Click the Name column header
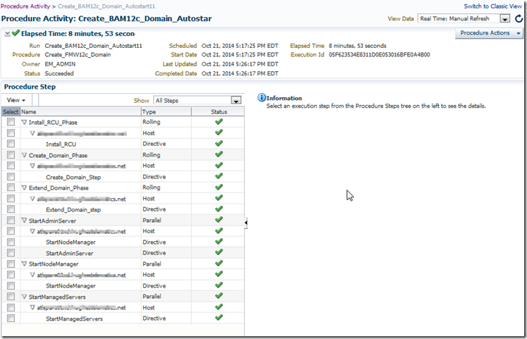The height and width of the screenshot is (339, 527). (x=80, y=112)
